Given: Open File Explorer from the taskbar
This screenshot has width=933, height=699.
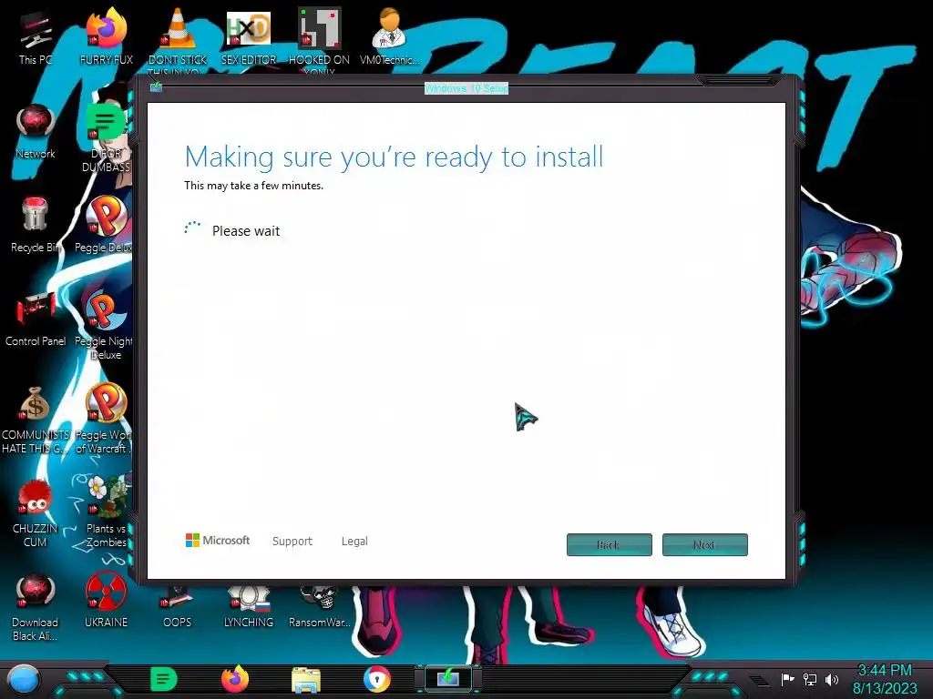Looking at the screenshot, I should click(x=306, y=679).
